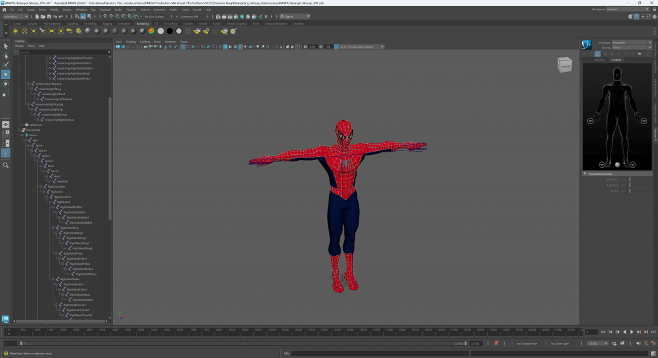Create a spot light from Rendering shelf

pos(42,31)
